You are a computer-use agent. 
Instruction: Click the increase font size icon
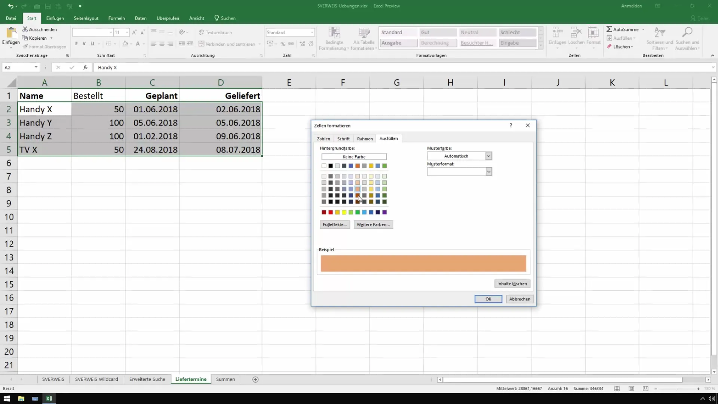tap(134, 33)
